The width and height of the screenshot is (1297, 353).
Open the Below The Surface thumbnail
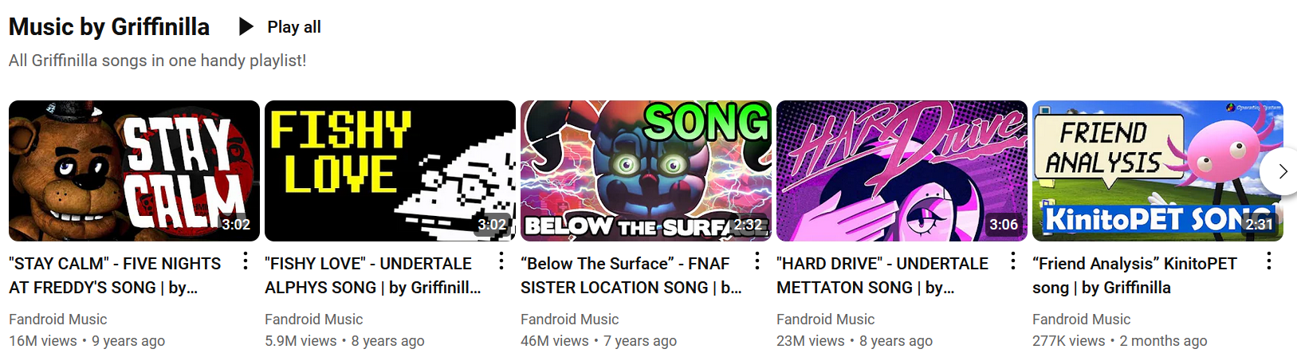(x=646, y=171)
